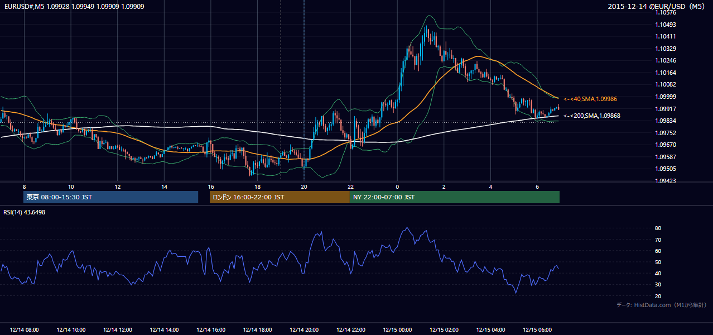Click bottom date label 12/14 14:00

pos(164,330)
